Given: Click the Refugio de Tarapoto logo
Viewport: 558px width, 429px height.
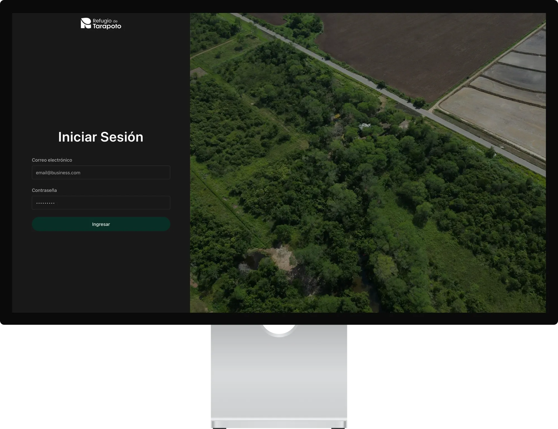Looking at the screenshot, I should pos(101,23).
